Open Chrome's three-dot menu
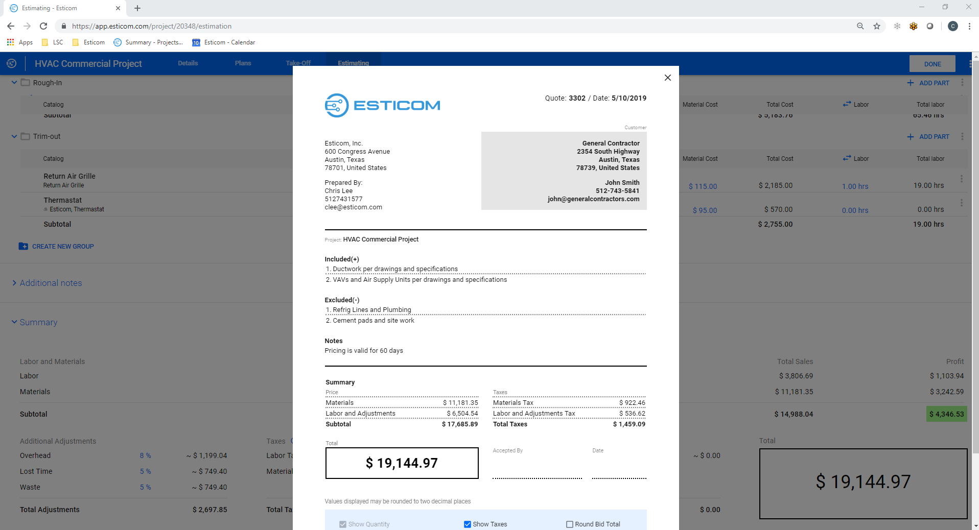The image size is (979, 530). (x=969, y=26)
